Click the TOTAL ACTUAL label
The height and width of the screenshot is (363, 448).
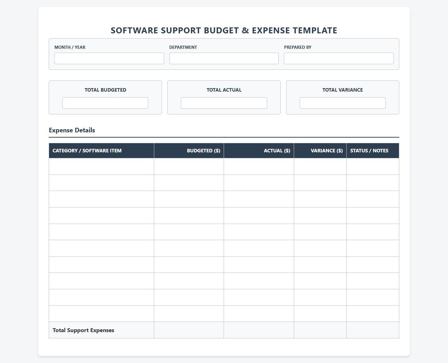(x=224, y=90)
